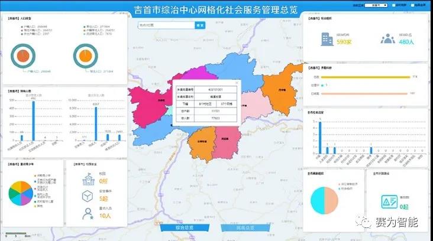433x241 pixels.
Task: Toggle the first checkbox in the header
Action: [394, 5]
